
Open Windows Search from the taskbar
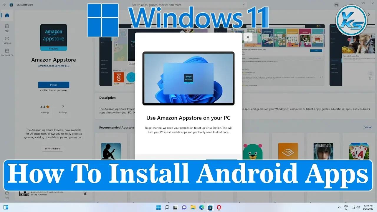(x=167, y=208)
